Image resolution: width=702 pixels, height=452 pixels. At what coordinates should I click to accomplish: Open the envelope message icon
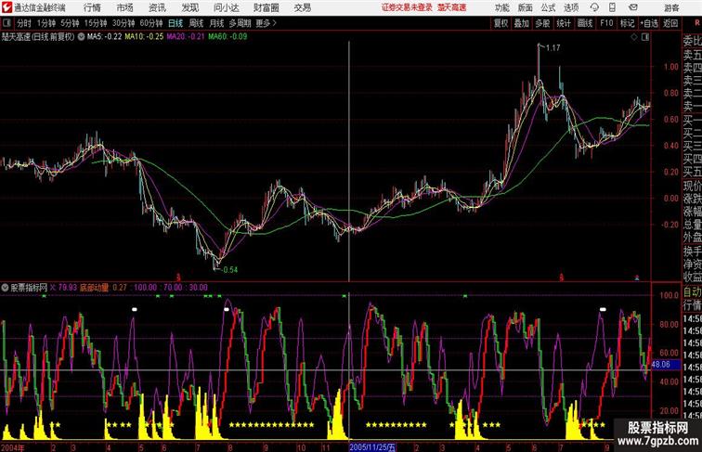pyautogui.click(x=633, y=7)
